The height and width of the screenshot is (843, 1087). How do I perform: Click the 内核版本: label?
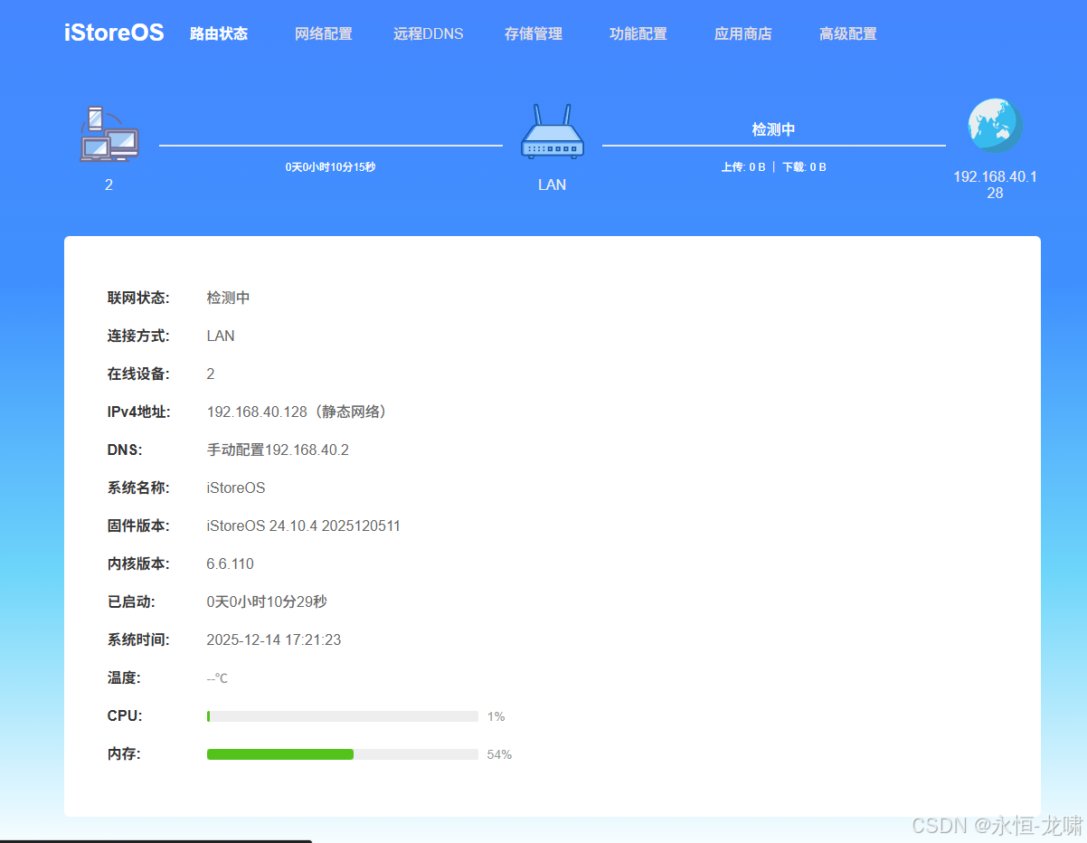138,564
